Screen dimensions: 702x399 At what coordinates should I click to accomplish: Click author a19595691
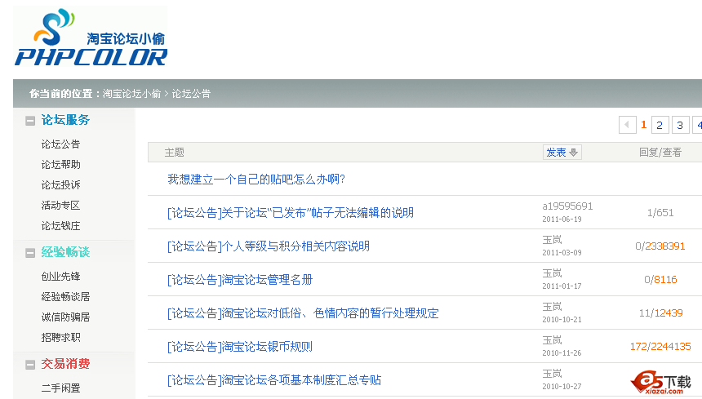[567, 206]
